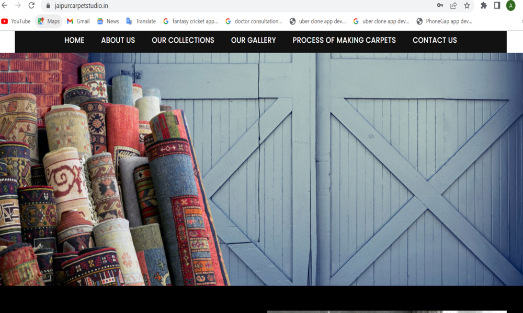Open the Translate bookmark
This screenshot has height=313, width=523.
pyautogui.click(x=141, y=21)
